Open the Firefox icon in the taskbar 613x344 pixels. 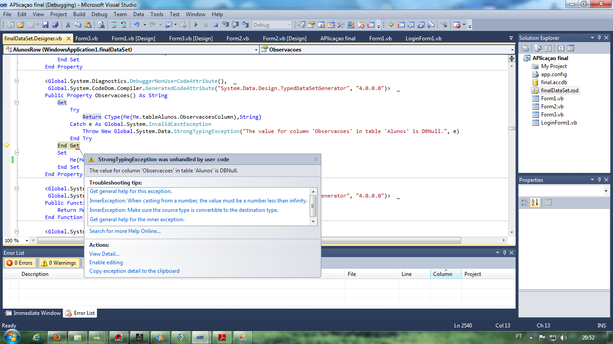click(57, 337)
